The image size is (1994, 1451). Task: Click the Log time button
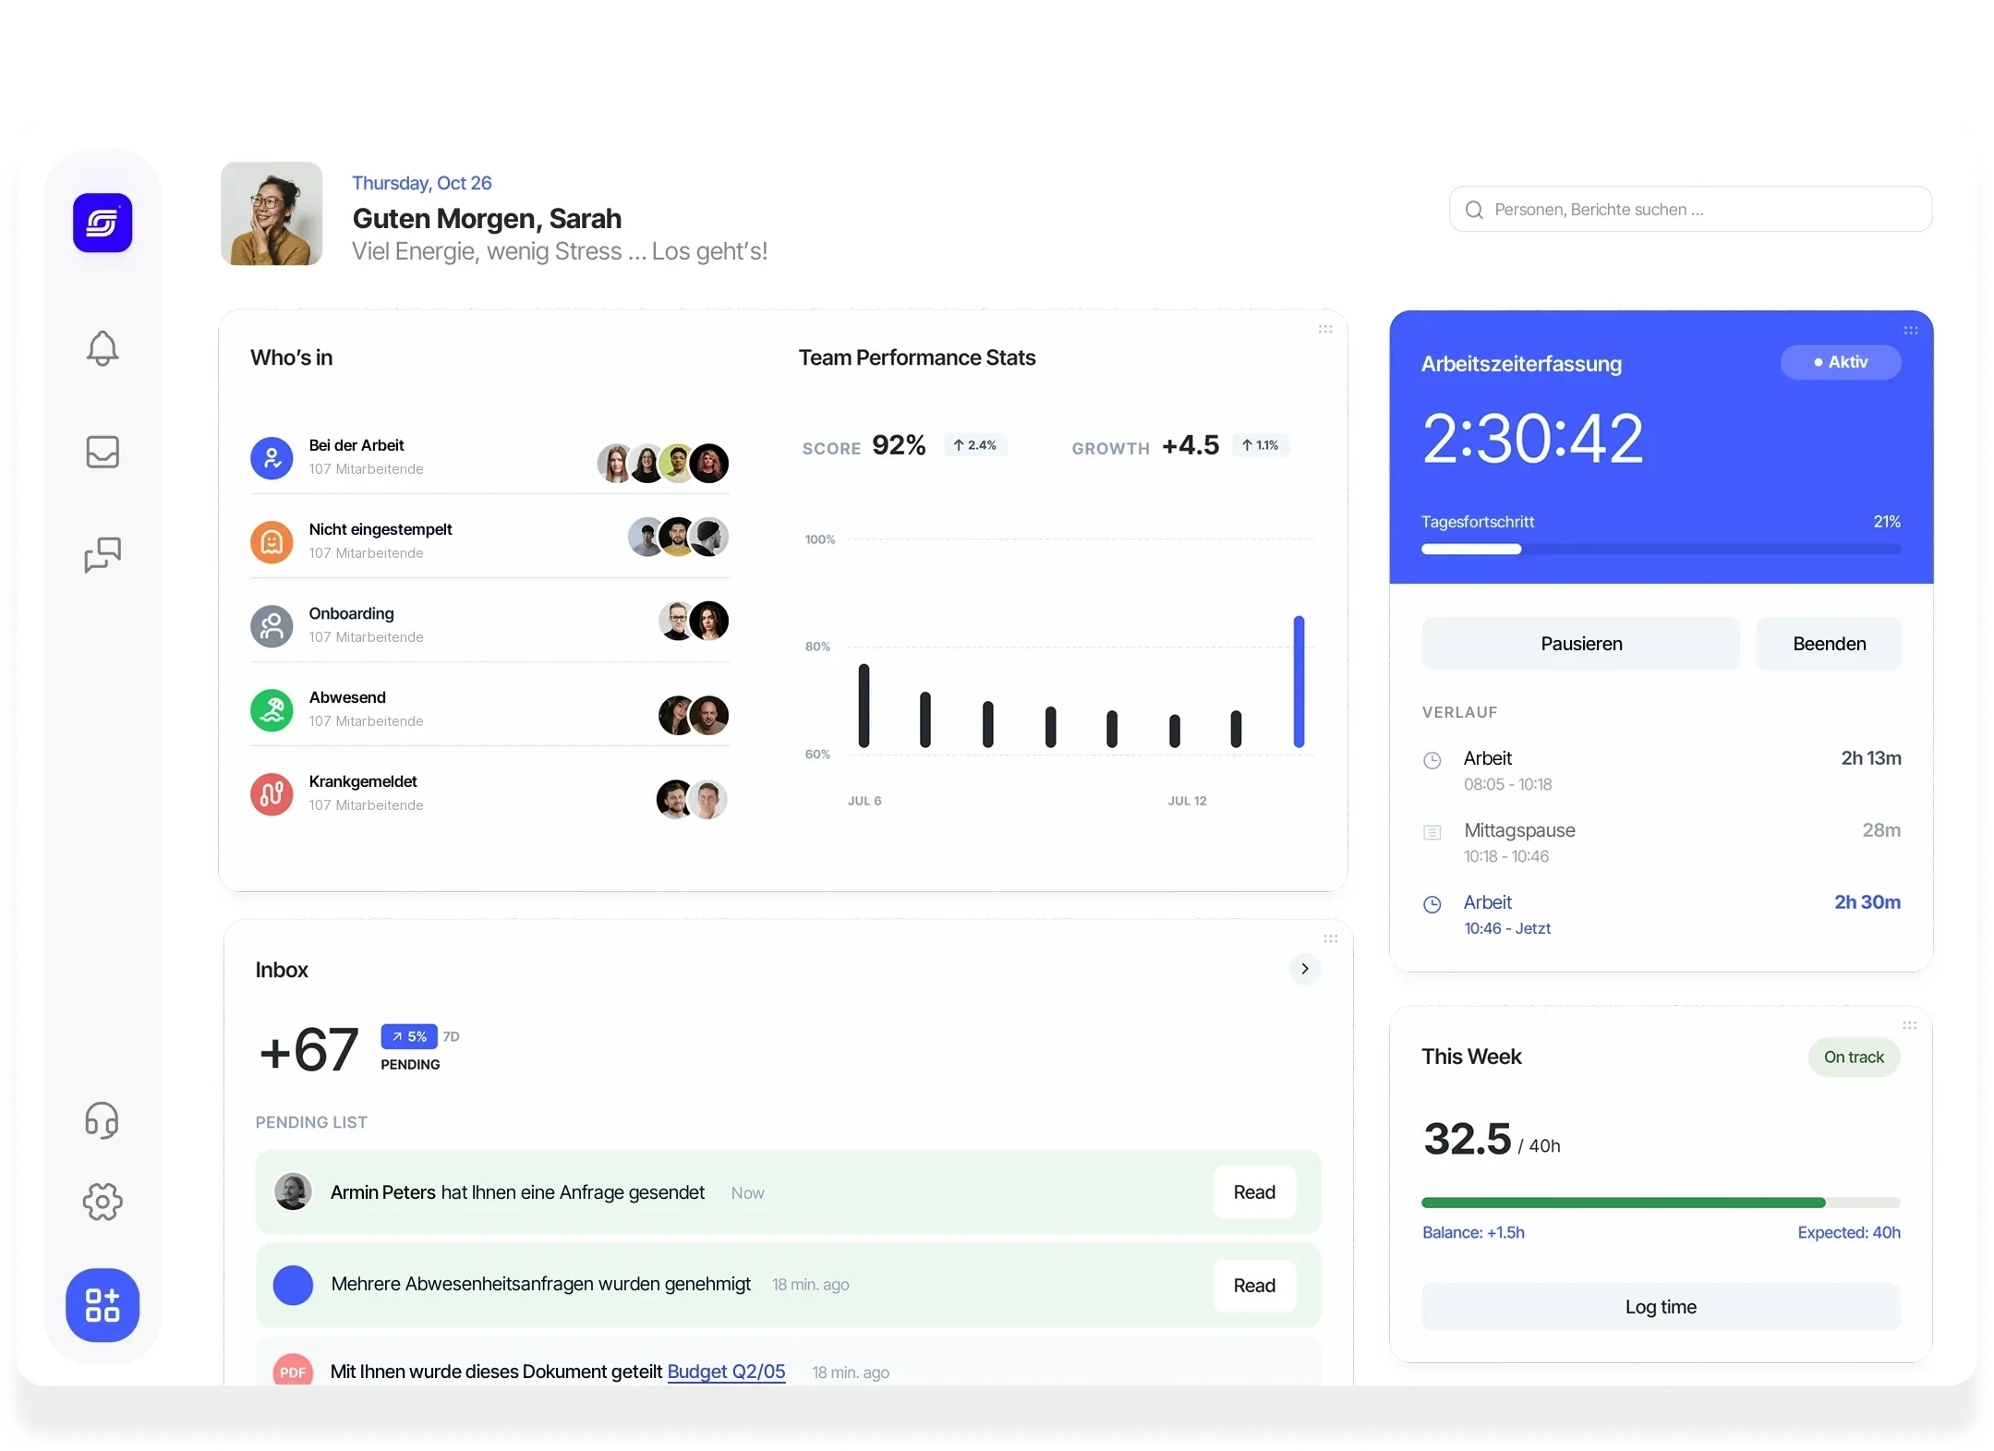tap(1661, 1307)
